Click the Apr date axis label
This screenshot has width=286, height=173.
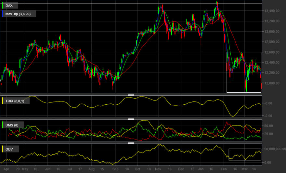coord(6,169)
